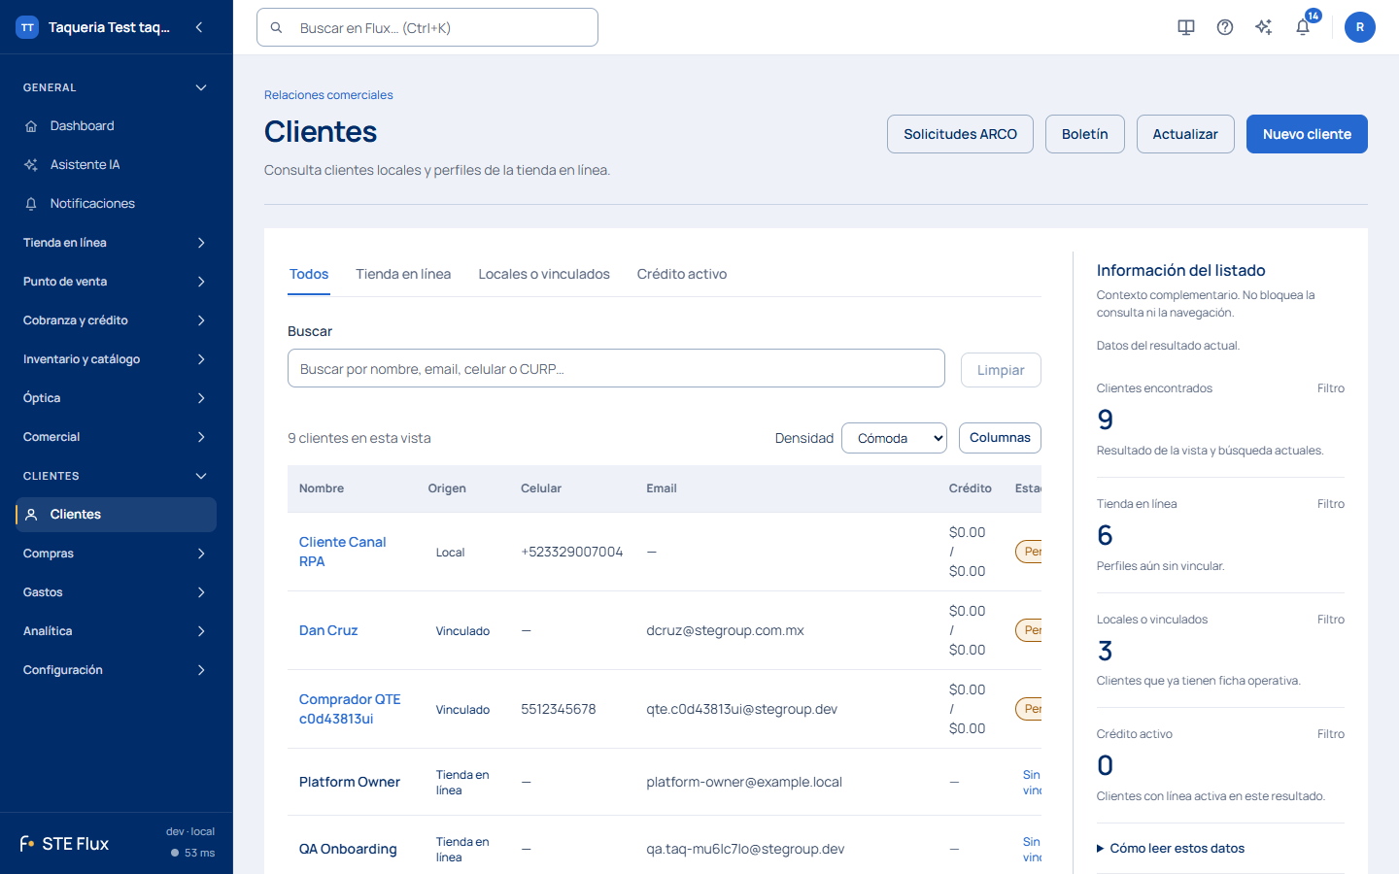Click the Dashboard home icon
Image resolution: width=1399 pixels, height=874 pixels.
tap(31, 126)
